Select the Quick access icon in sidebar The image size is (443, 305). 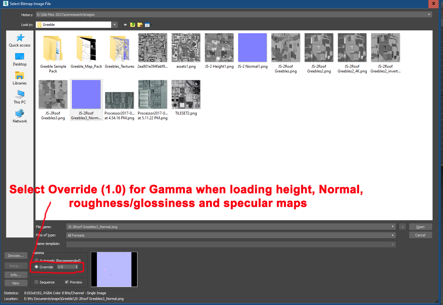19,40
